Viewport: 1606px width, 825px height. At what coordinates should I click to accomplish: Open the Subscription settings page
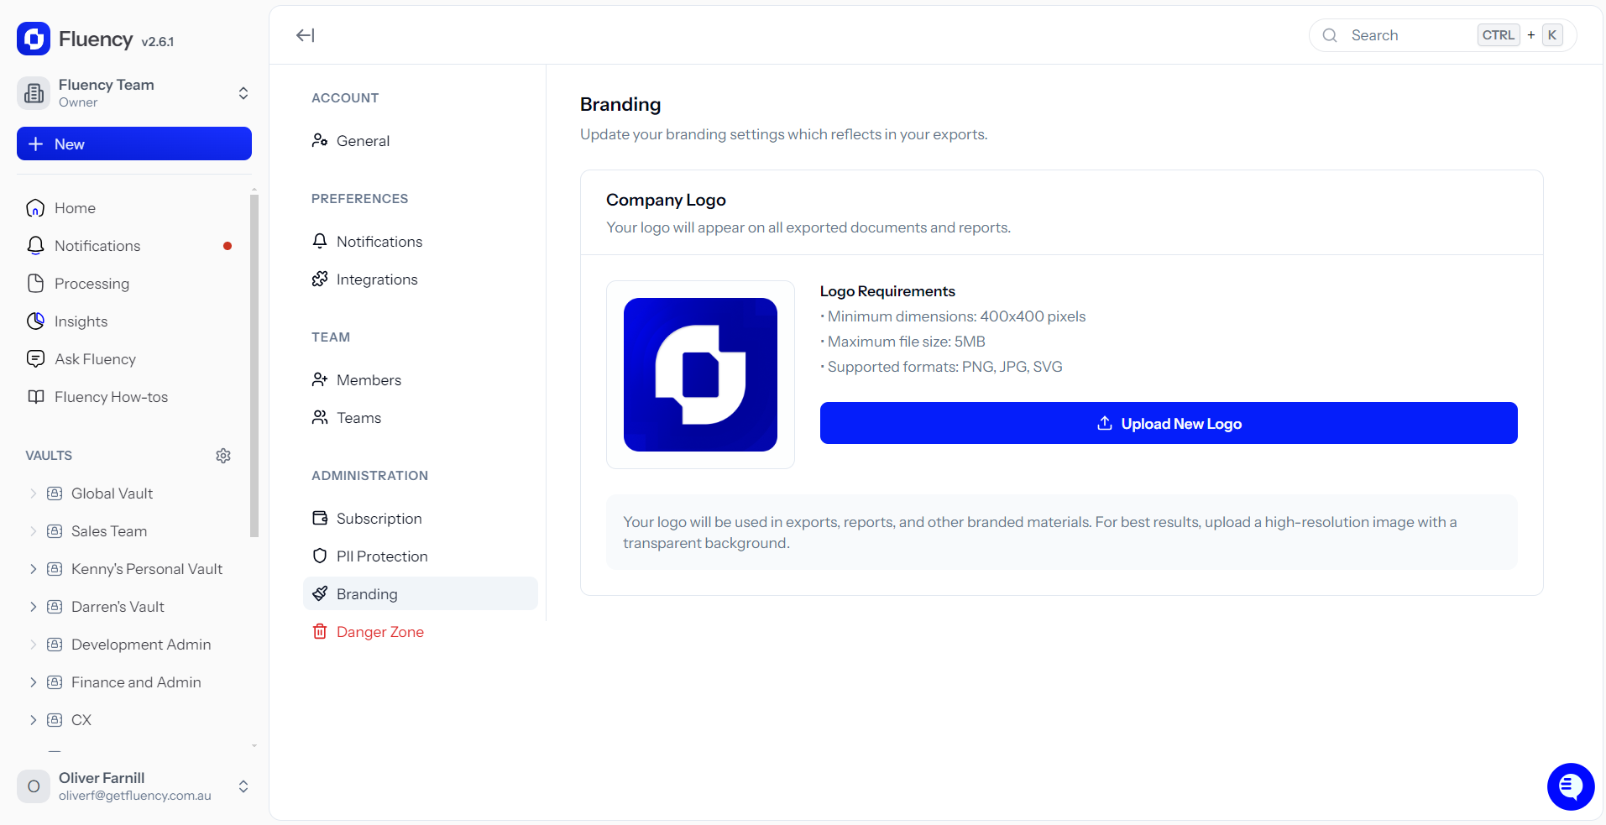pos(421,518)
